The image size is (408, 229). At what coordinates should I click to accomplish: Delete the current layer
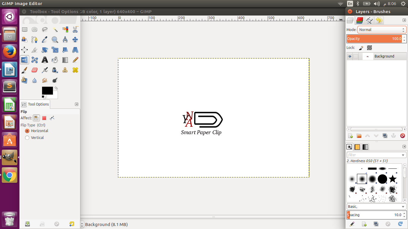(x=403, y=136)
